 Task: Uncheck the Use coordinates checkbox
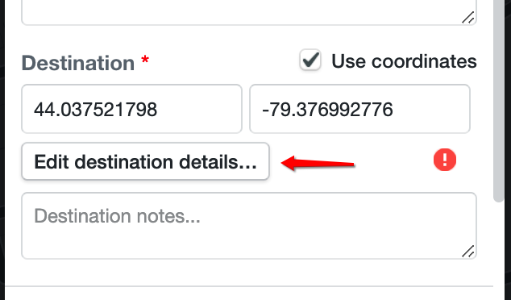tap(310, 60)
